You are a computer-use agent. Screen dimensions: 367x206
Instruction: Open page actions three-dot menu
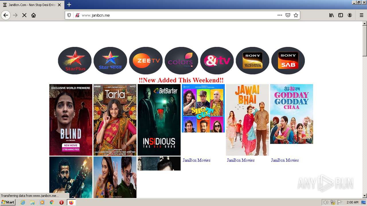[280, 15]
